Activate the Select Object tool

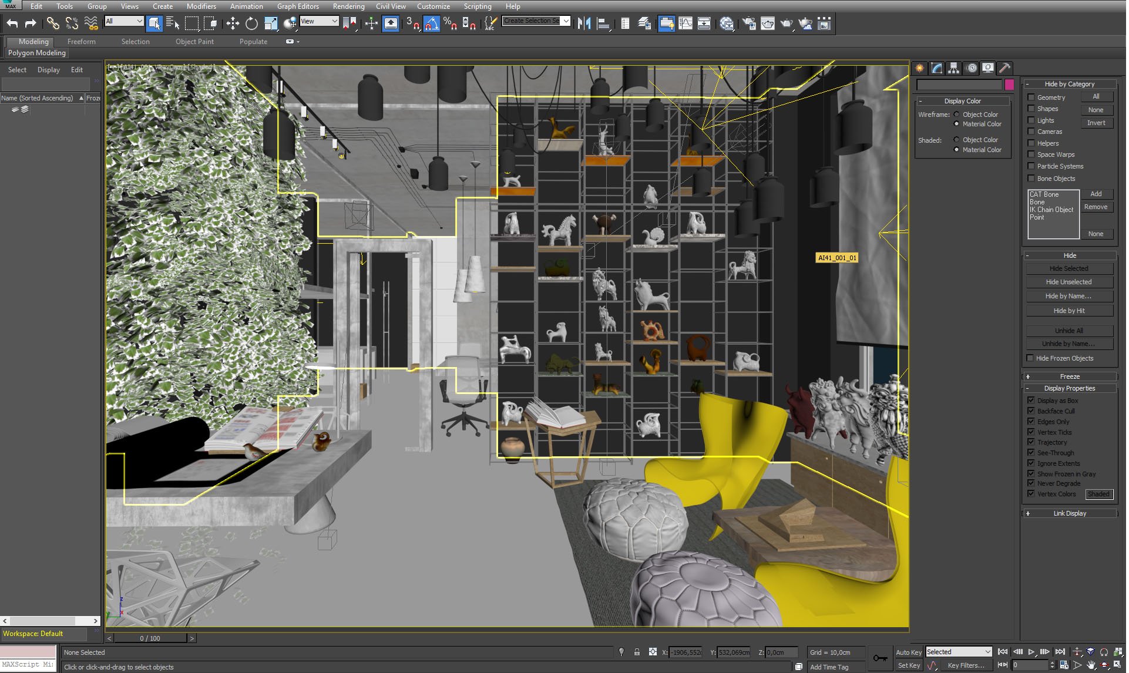[154, 23]
